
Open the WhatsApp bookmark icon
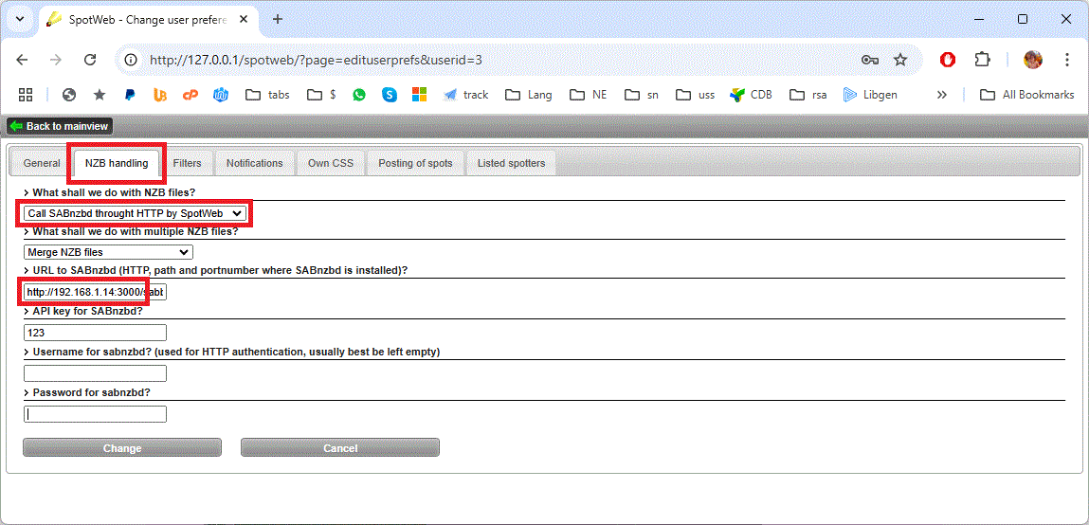point(359,95)
